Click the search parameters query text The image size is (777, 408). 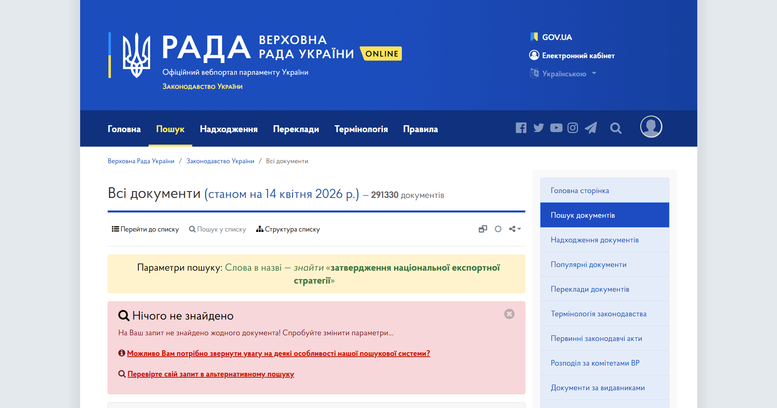(x=316, y=274)
